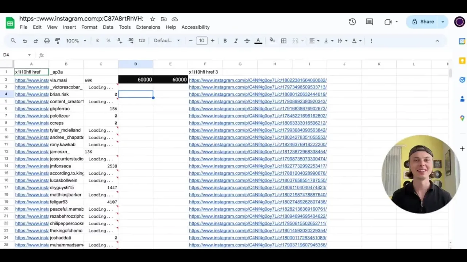The image size is (467, 262).
Task: Open vertical align dropdown
Action: tap(328, 41)
